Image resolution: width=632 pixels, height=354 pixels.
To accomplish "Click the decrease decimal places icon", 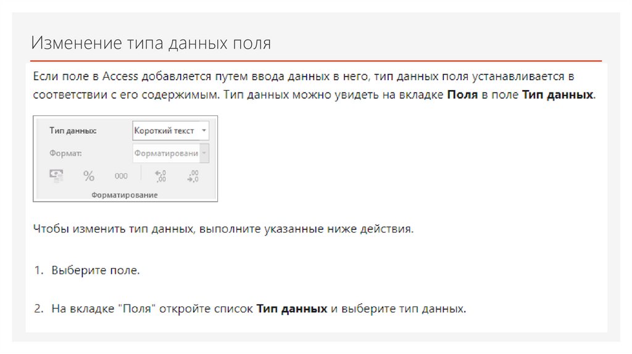I will click(193, 176).
